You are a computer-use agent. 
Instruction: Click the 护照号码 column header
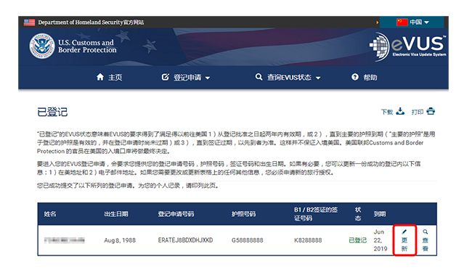click(x=243, y=214)
